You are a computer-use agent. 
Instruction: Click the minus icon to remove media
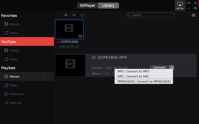click(74, 15)
